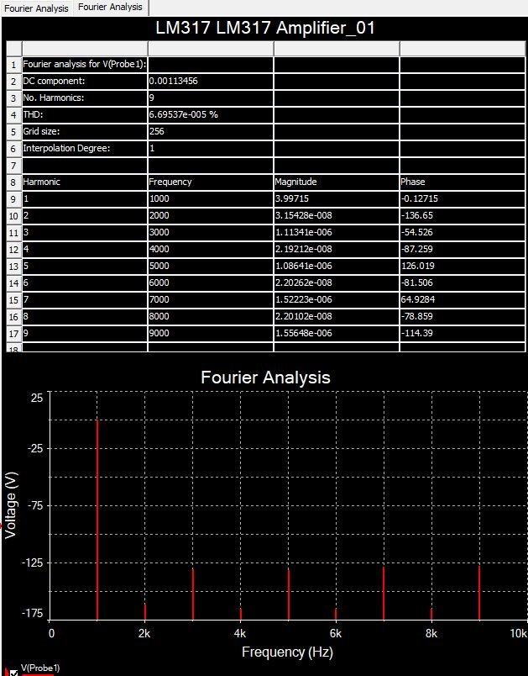Select the Harmonic column header cell
The image size is (528, 676).
tap(84, 182)
